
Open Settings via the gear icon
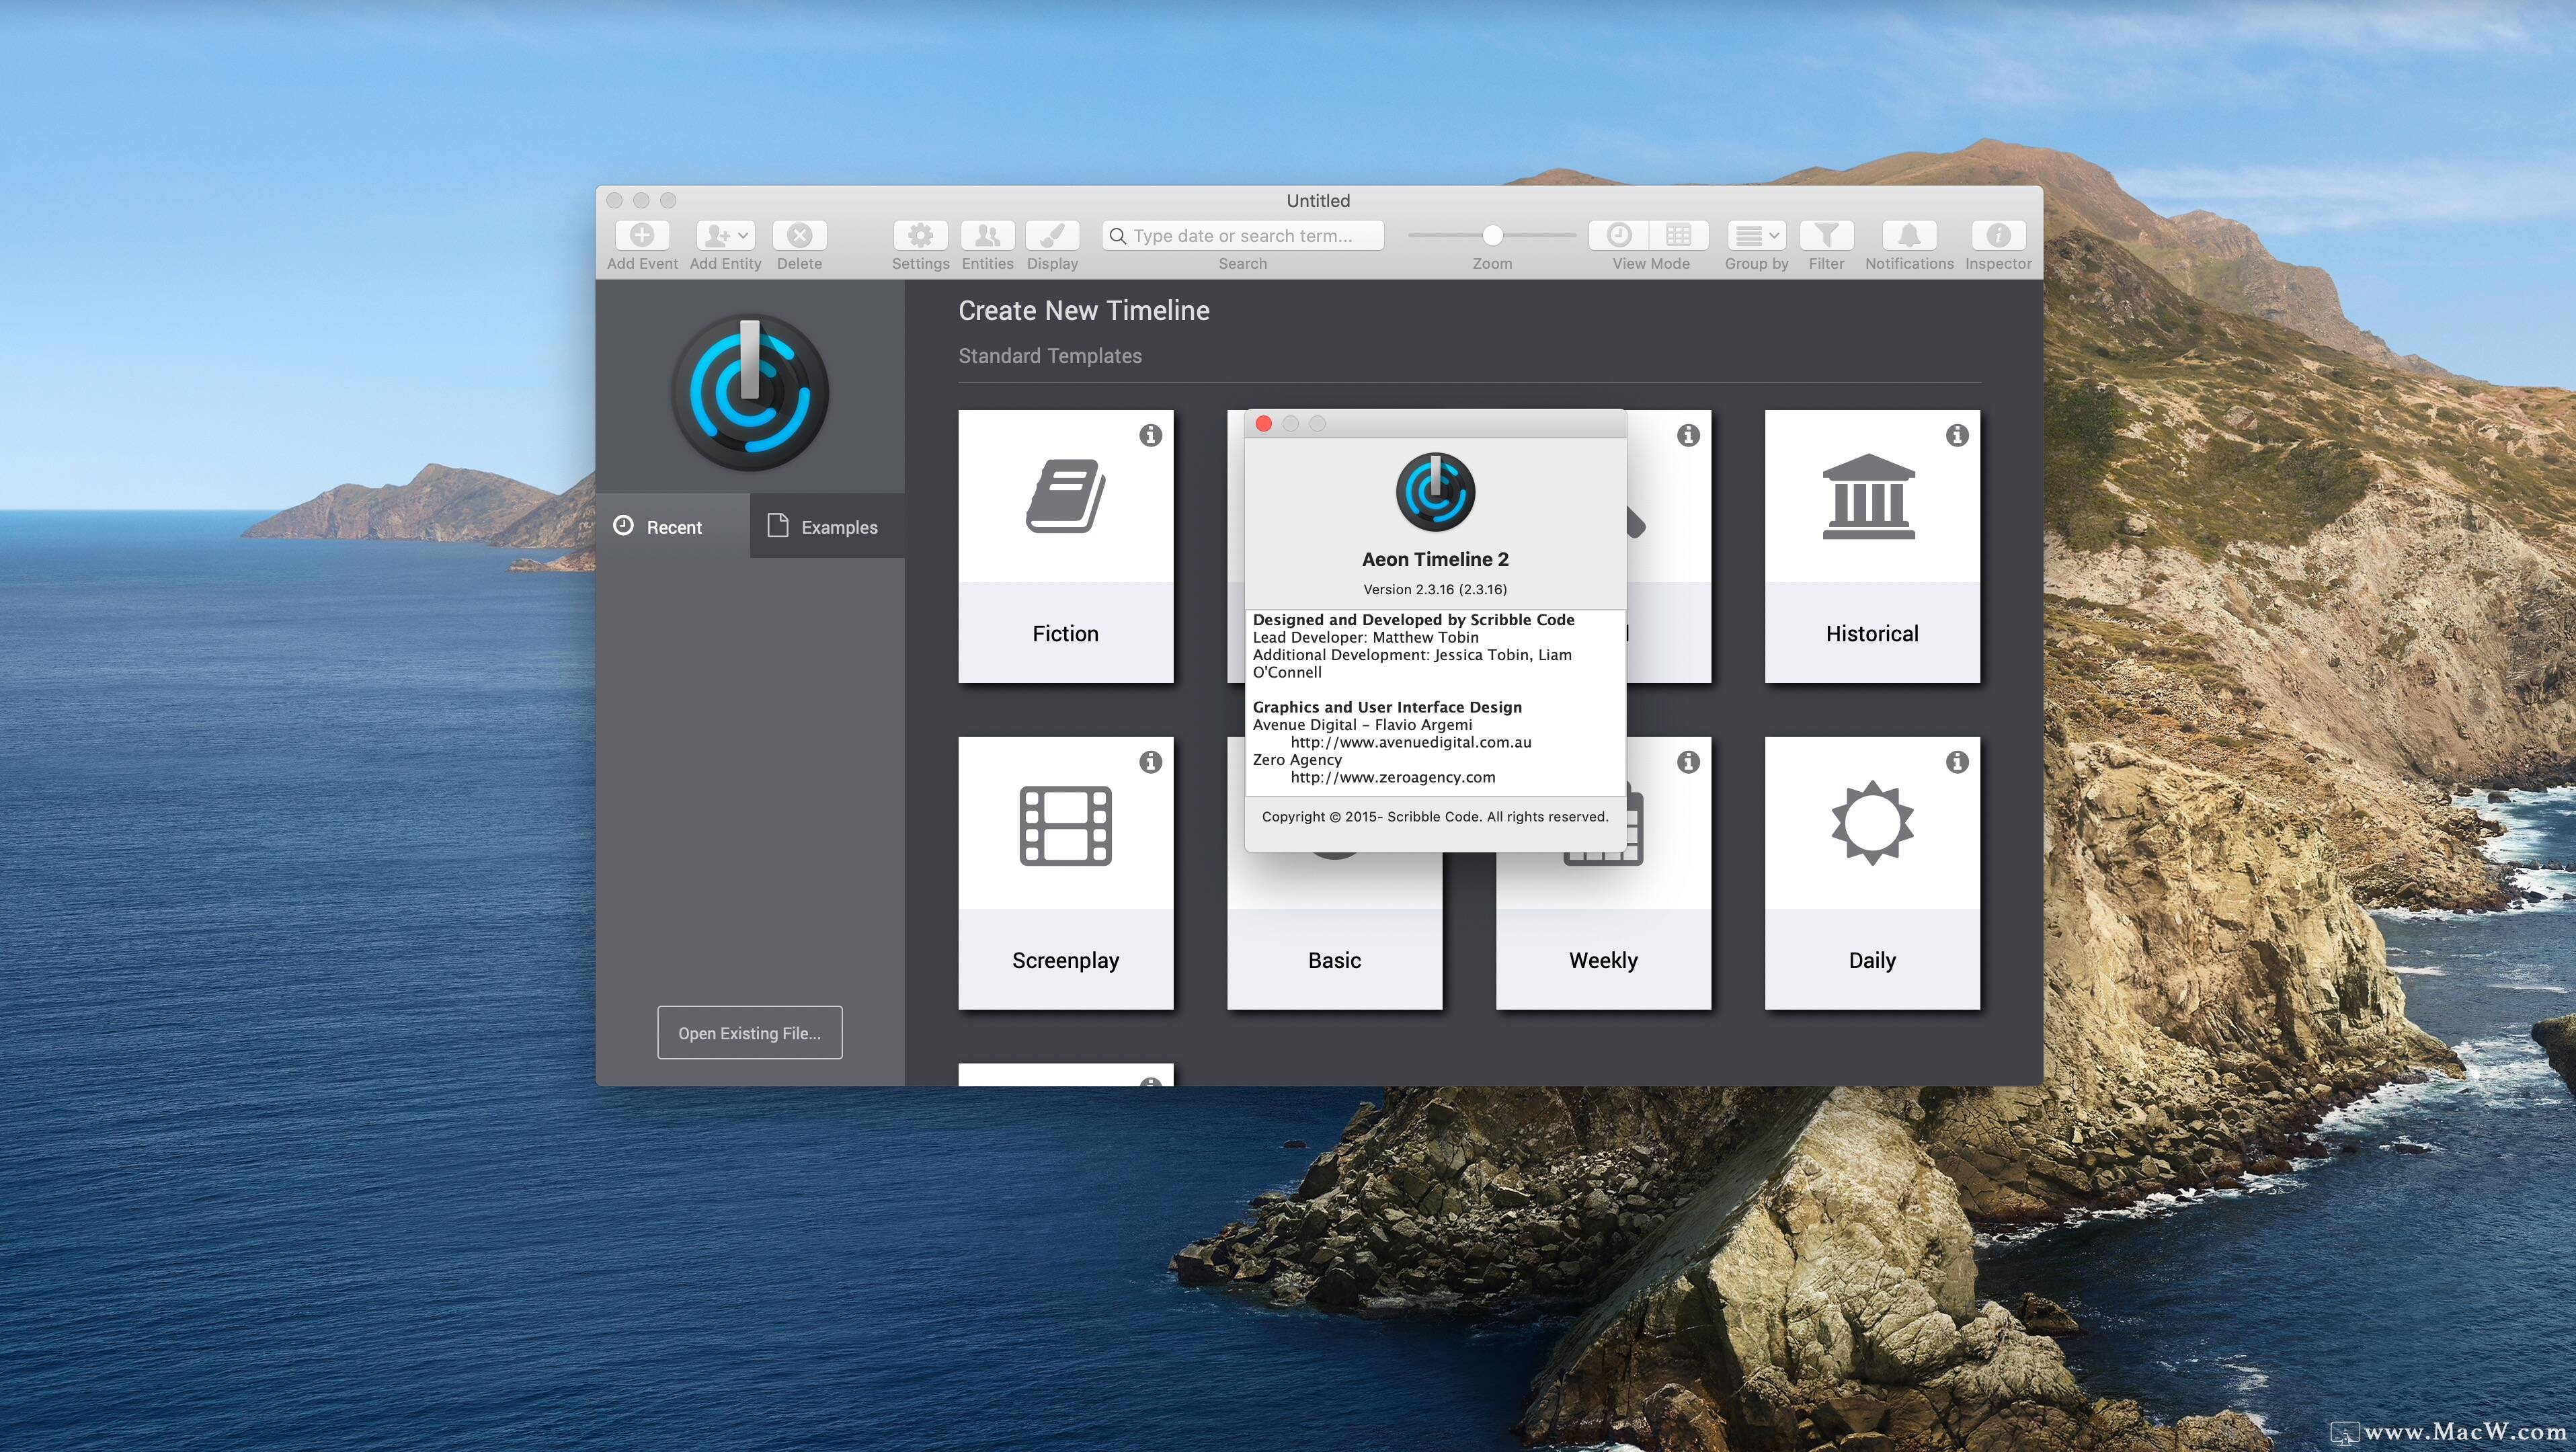[920, 235]
